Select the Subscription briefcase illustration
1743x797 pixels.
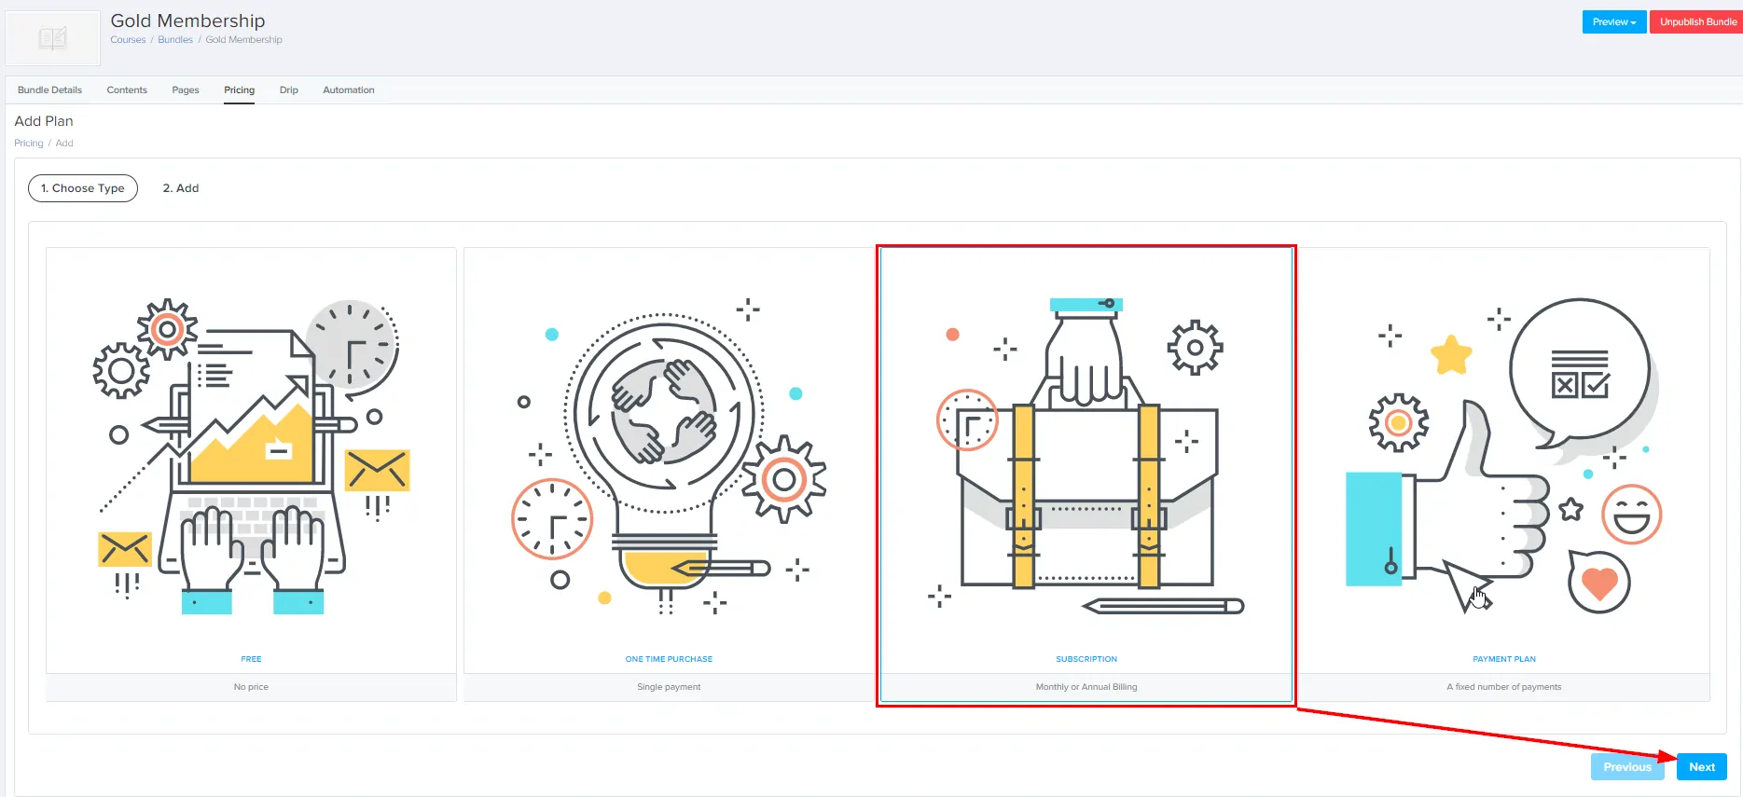tap(1086, 457)
